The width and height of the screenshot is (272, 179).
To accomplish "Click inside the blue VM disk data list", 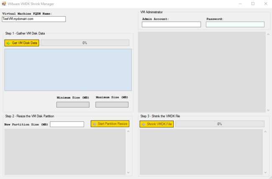I will tap(68, 69).
